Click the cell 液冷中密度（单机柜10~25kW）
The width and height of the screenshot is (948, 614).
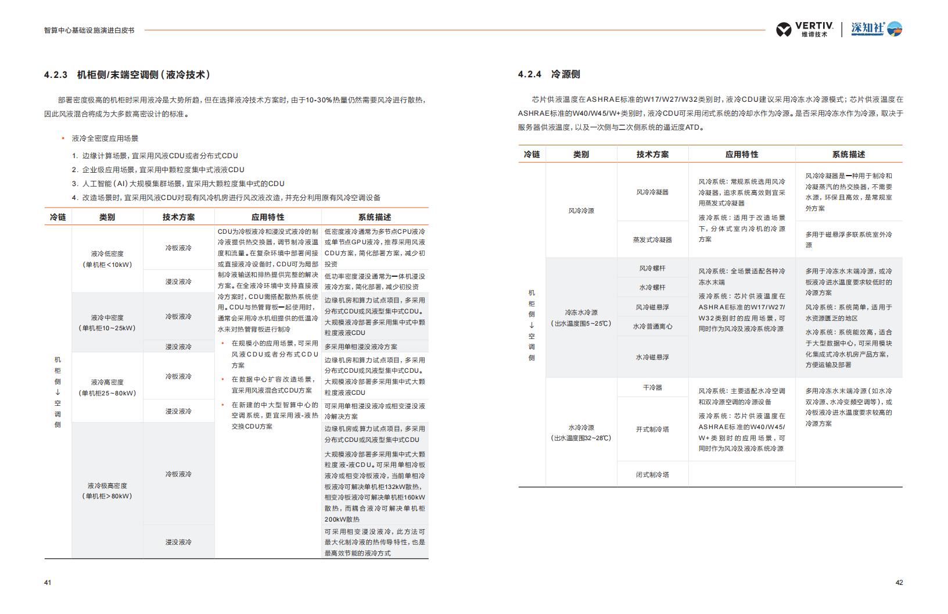(107, 323)
